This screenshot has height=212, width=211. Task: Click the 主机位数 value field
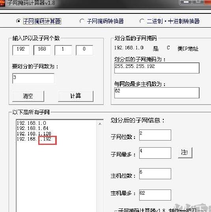point(155,174)
